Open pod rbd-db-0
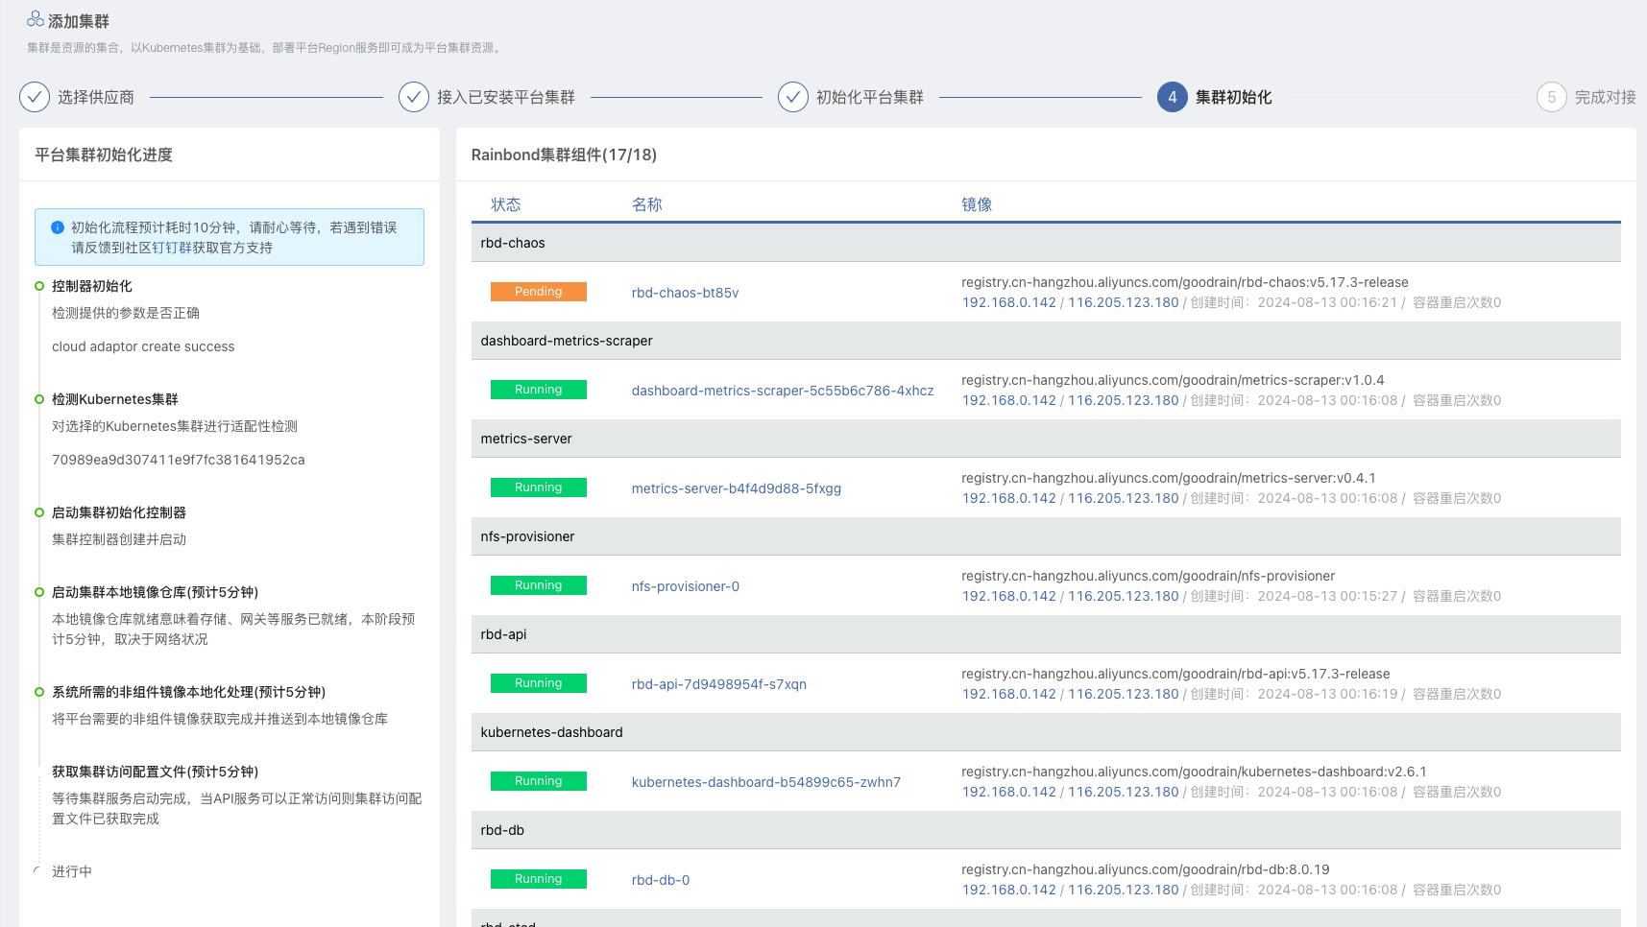The image size is (1647, 927). tap(661, 880)
